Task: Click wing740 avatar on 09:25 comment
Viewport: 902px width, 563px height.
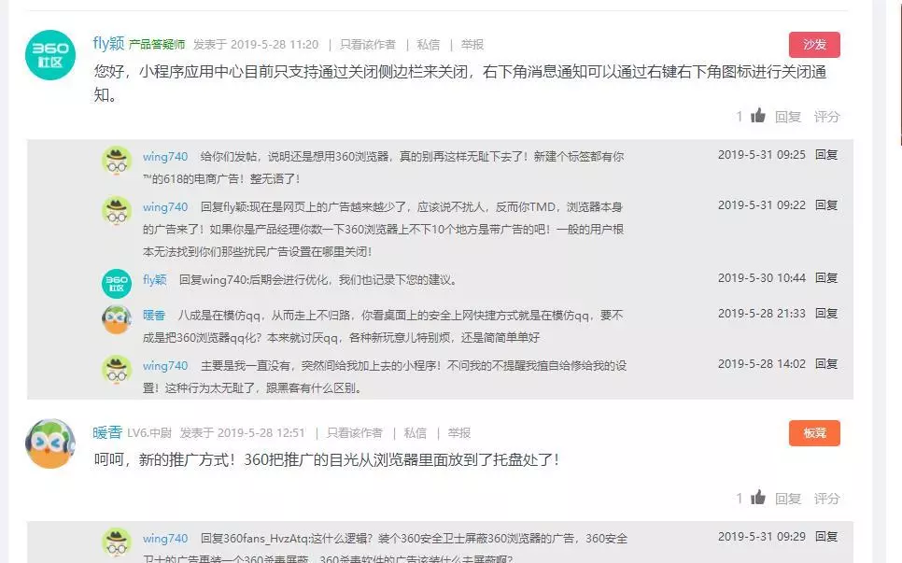Action: (117, 160)
